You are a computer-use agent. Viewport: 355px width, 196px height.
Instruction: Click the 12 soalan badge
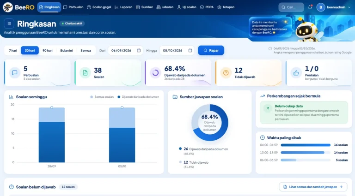pyautogui.click(x=68, y=187)
